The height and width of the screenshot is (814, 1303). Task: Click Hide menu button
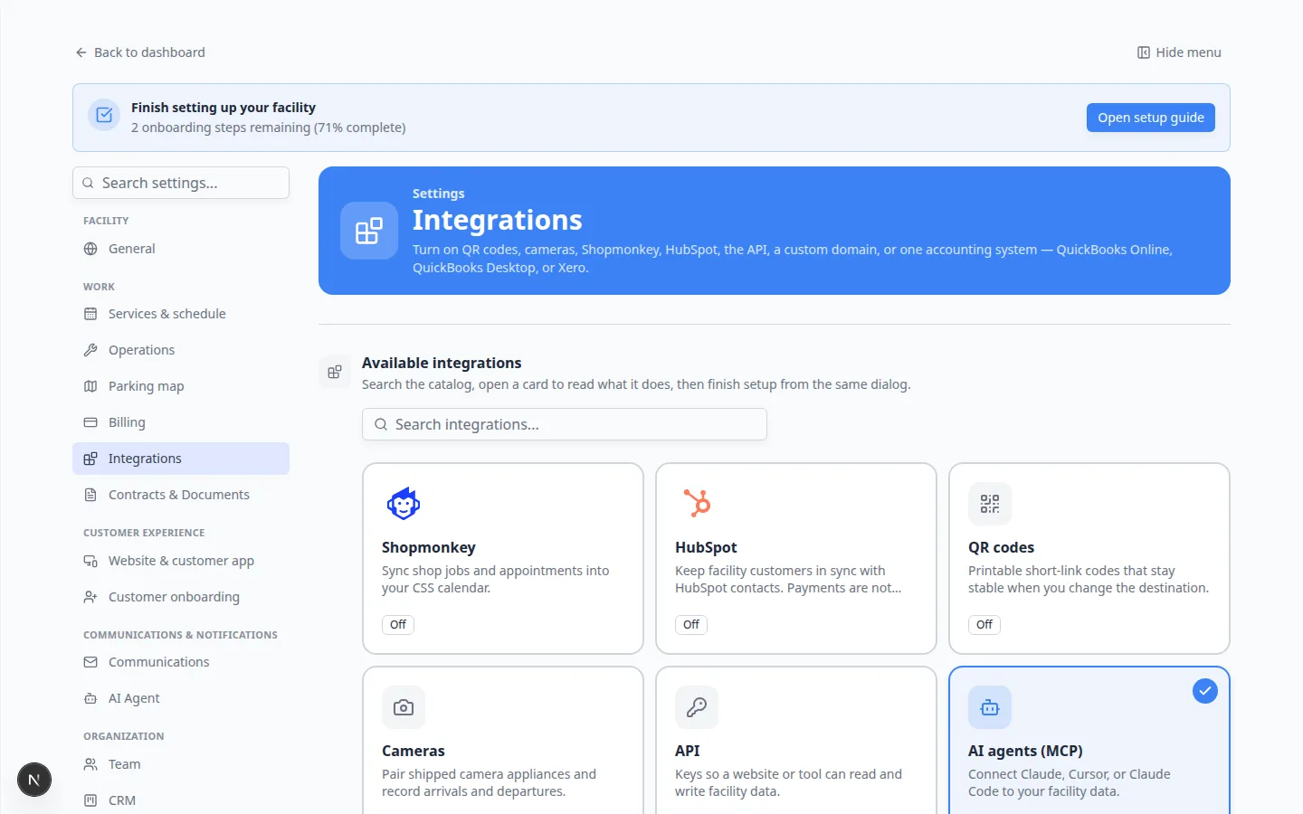[1179, 52]
